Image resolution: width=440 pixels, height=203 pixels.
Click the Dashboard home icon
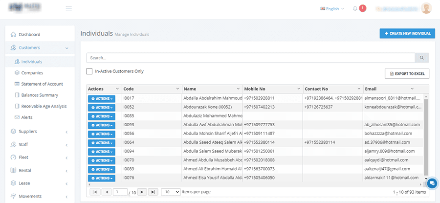(13, 35)
